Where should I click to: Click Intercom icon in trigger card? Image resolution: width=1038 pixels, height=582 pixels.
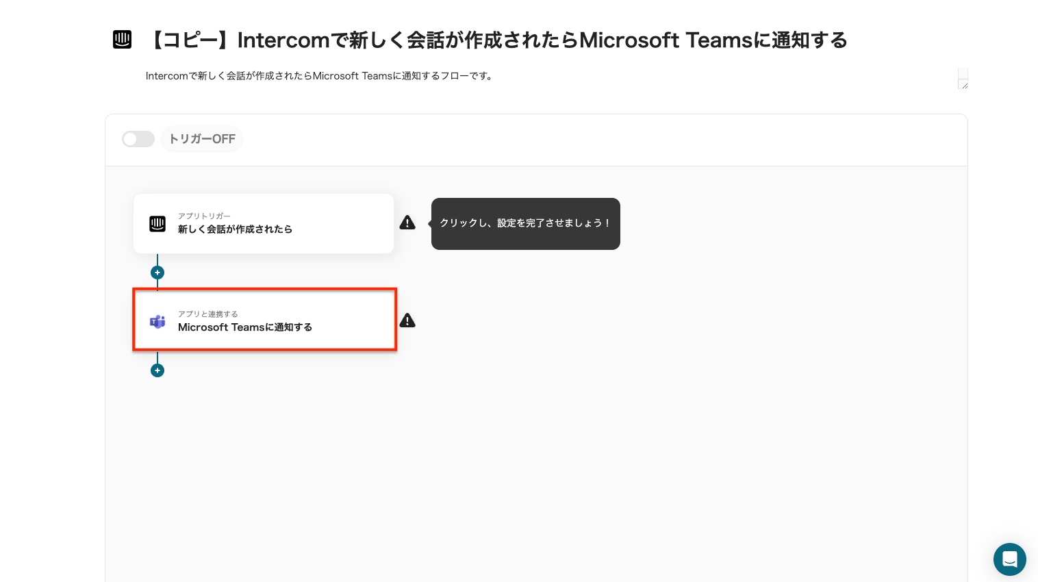click(x=157, y=224)
